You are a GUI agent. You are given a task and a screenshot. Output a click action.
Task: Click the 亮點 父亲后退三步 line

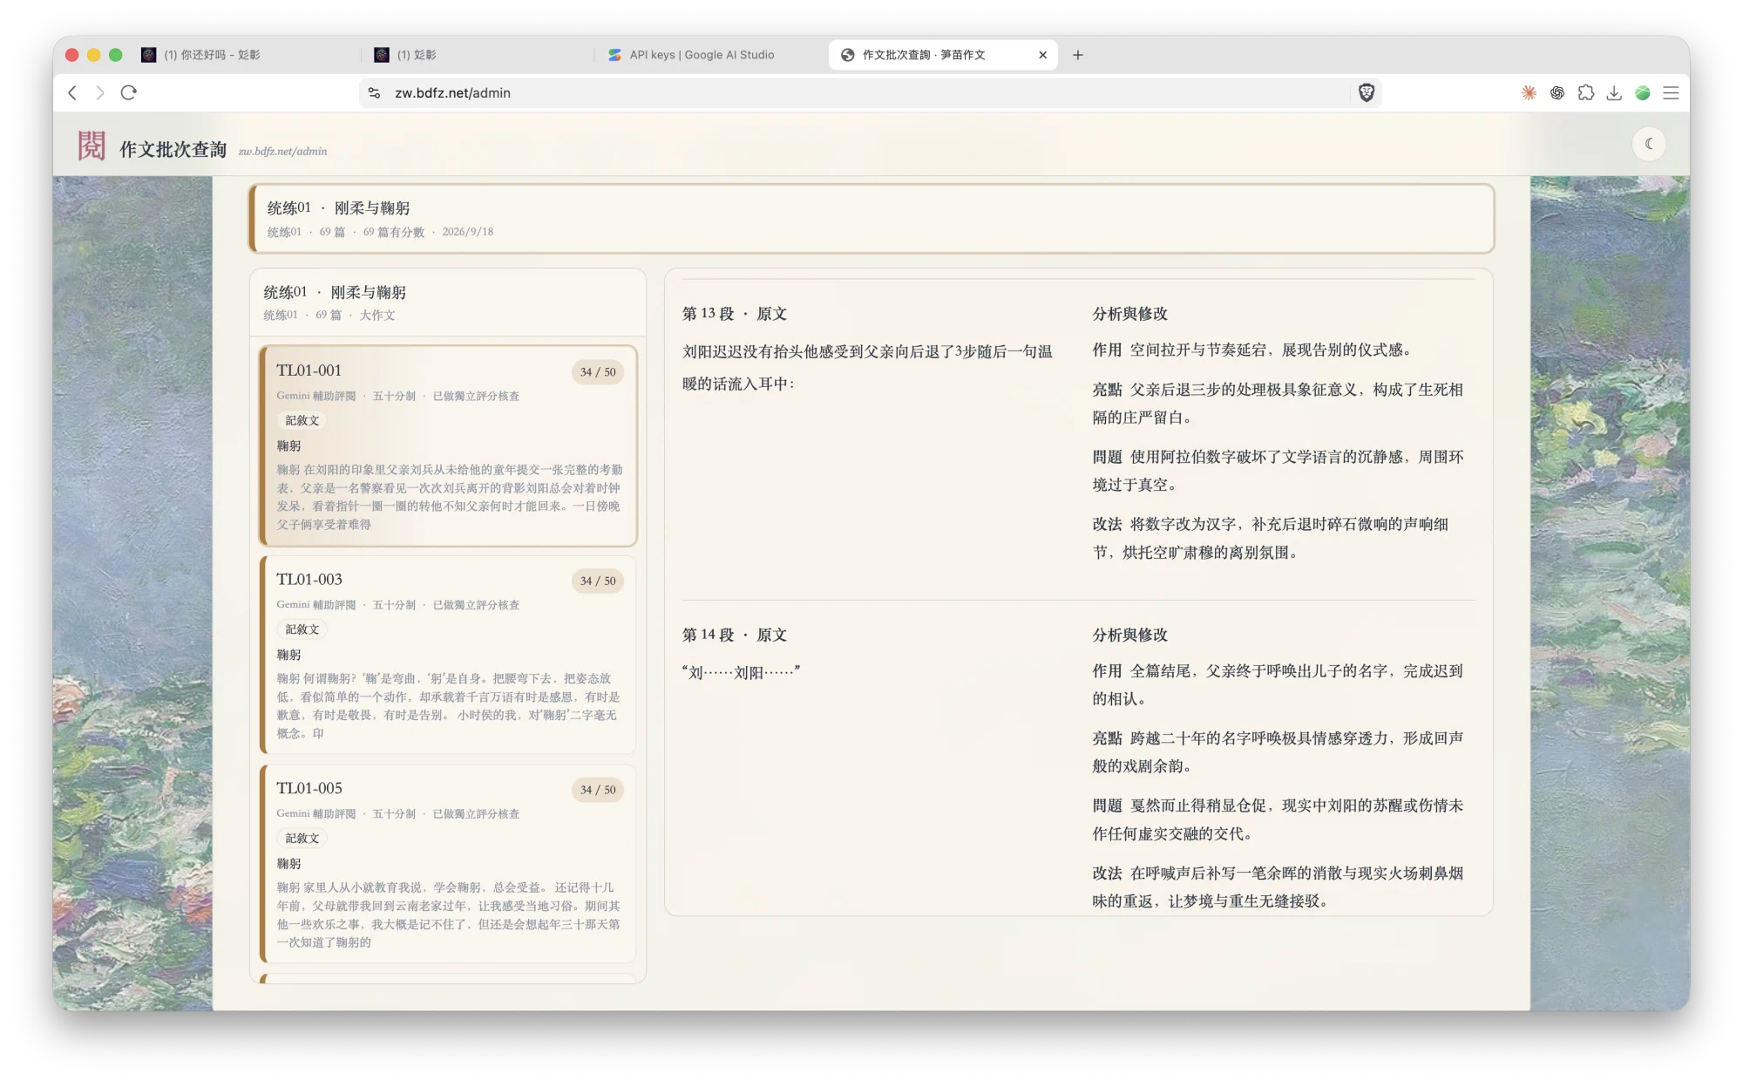pyautogui.click(x=1278, y=404)
